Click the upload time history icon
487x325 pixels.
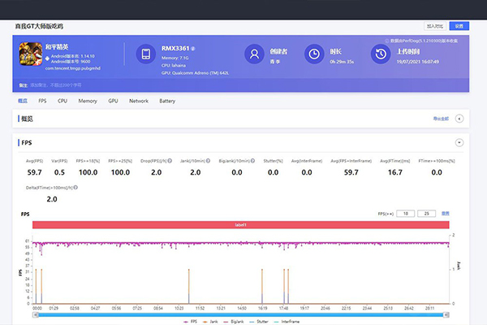[x=379, y=54]
